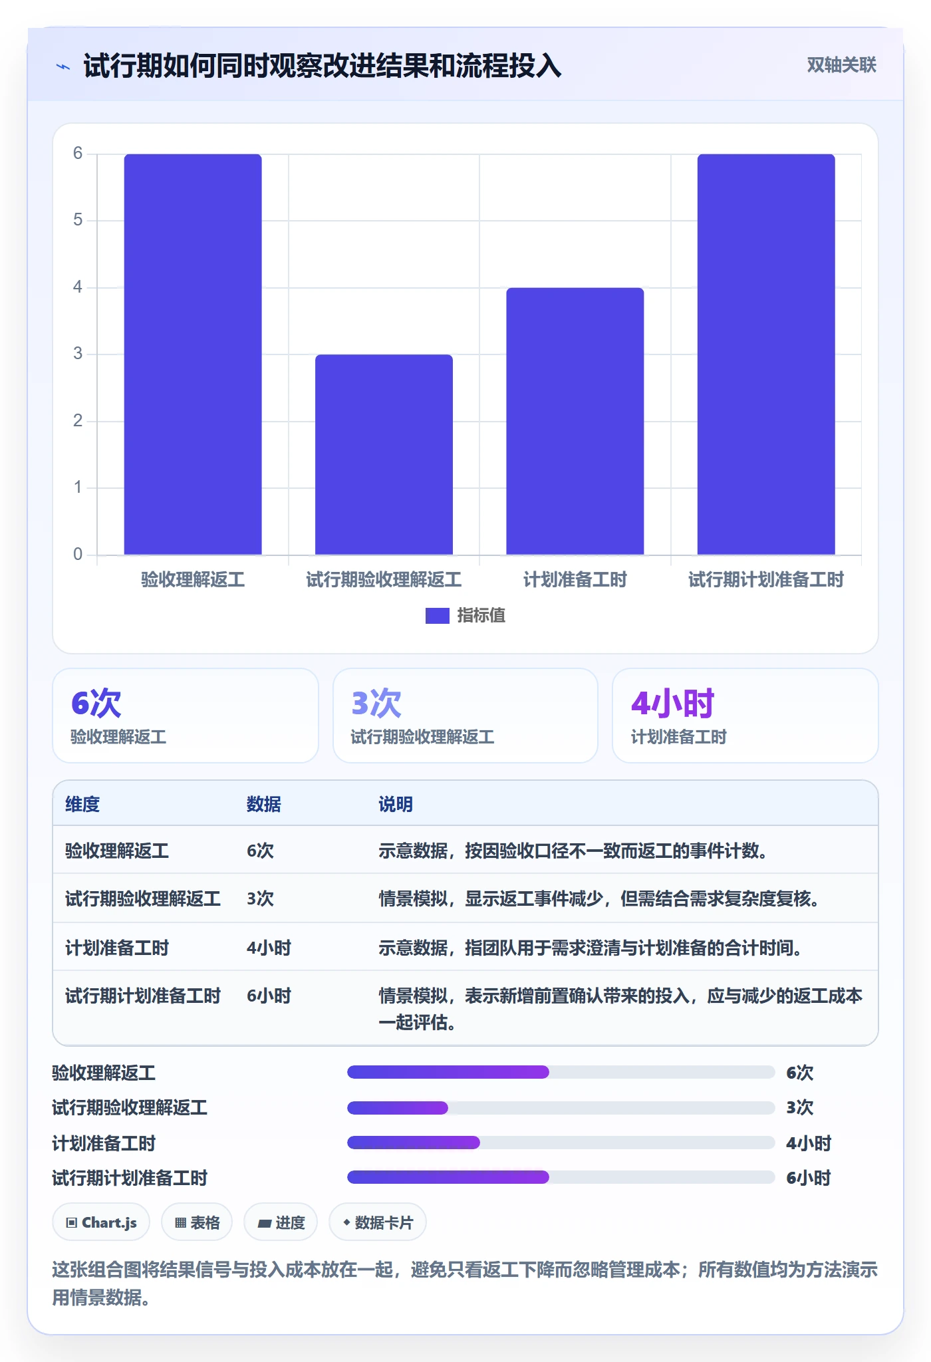Click the grid icon in the 表格 chip
The width and height of the screenshot is (931, 1362).
coord(180,1222)
